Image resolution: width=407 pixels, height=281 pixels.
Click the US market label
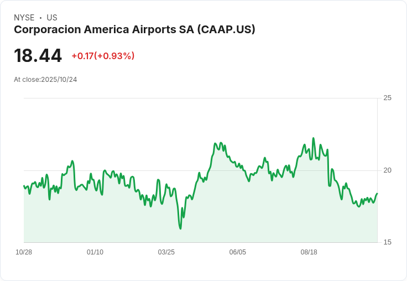pos(52,18)
